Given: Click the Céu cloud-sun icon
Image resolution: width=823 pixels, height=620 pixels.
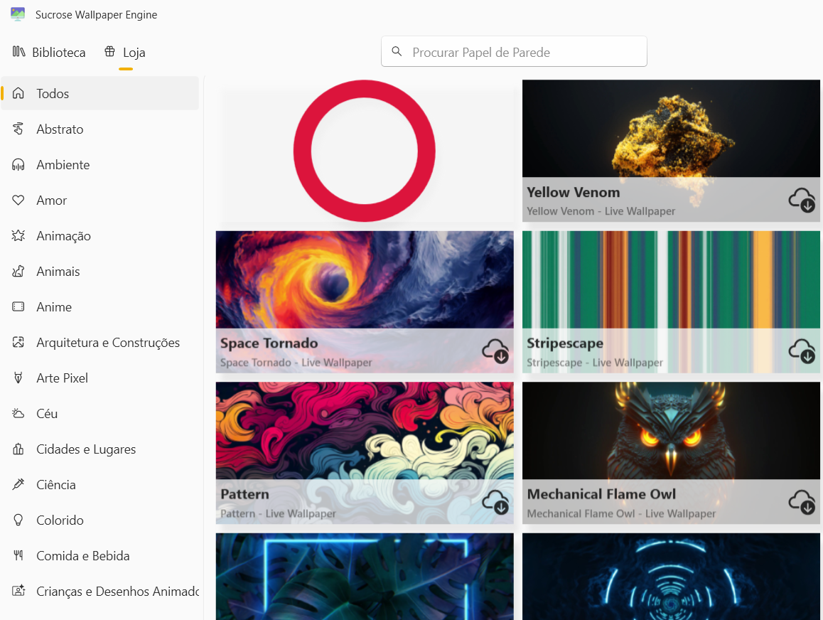Looking at the screenshot, I should point(18,413).
